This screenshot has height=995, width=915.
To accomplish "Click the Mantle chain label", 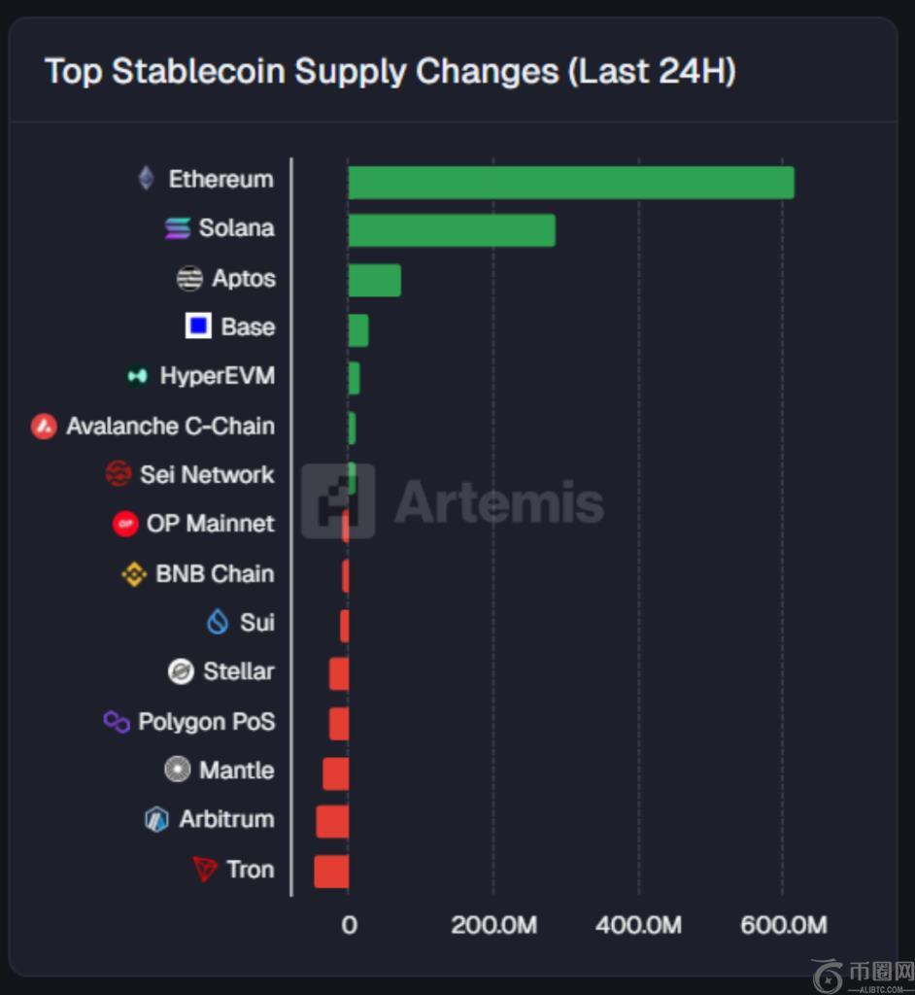I will coord(236,771).
